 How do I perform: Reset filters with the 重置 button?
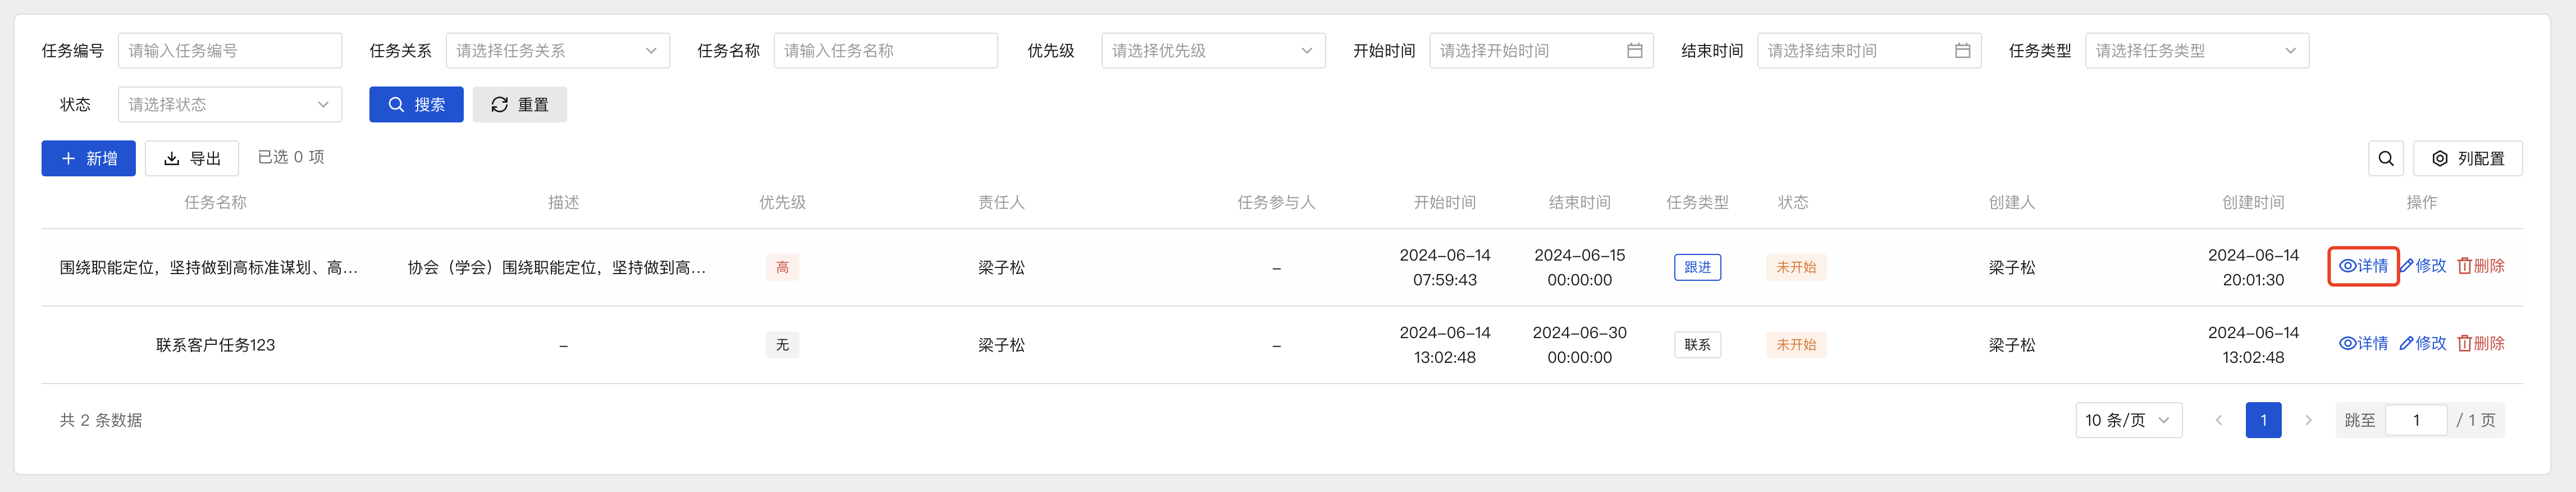(x=519, y=105)
